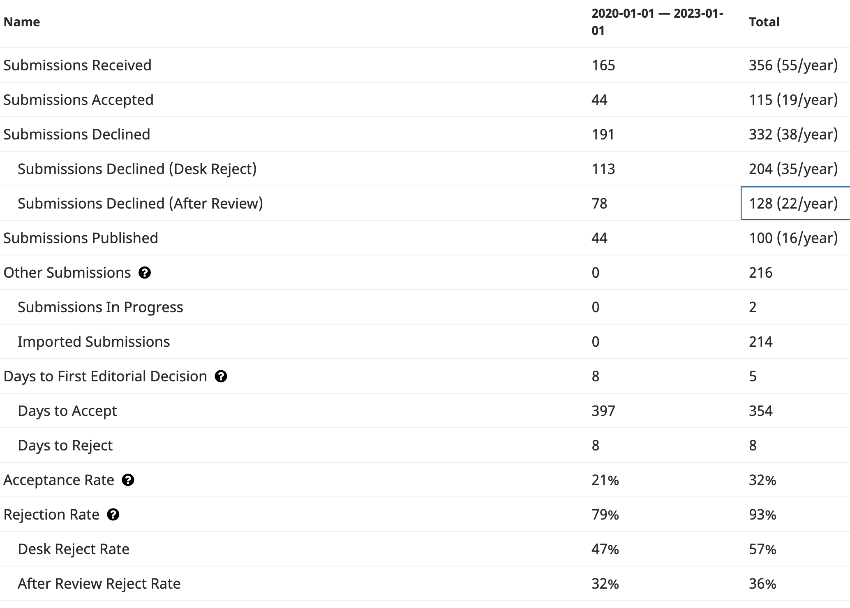Open help for Days to First Editorial Decision
This screenshot has width=850, height=608.
(x=221, y=376)
